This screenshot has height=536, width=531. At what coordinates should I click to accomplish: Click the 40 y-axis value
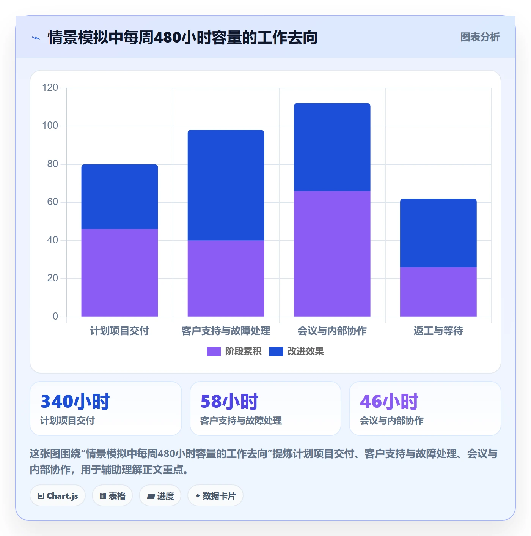click(53, 240)
